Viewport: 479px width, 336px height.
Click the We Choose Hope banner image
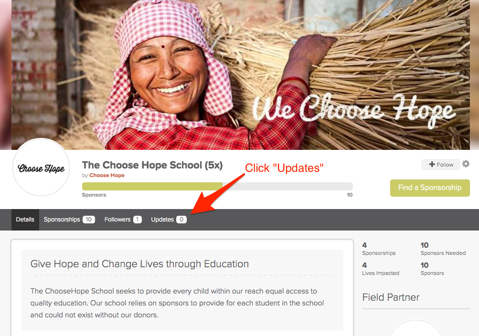pyautogui.click(x=240, y=75)
